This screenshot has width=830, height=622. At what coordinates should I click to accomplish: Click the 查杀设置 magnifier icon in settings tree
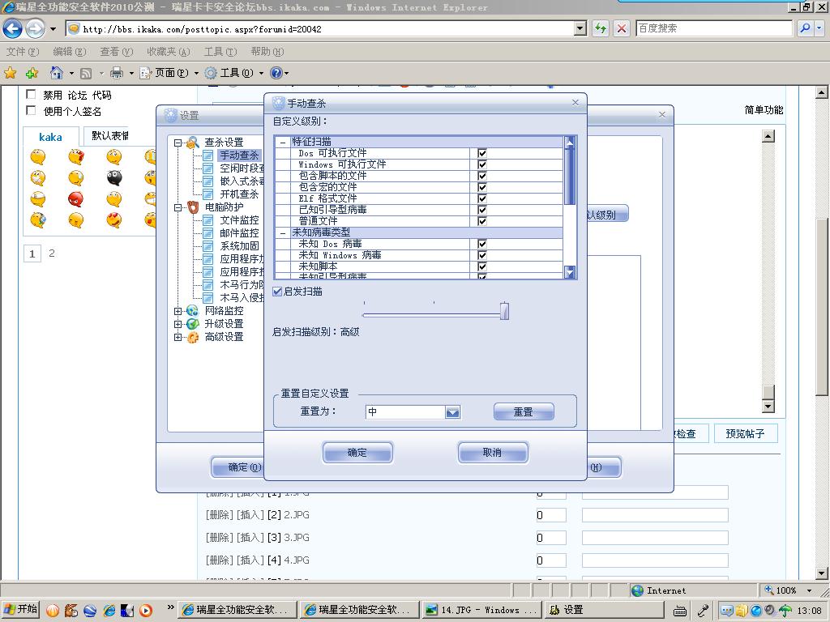pyautogui.click(x=193, y=143)
